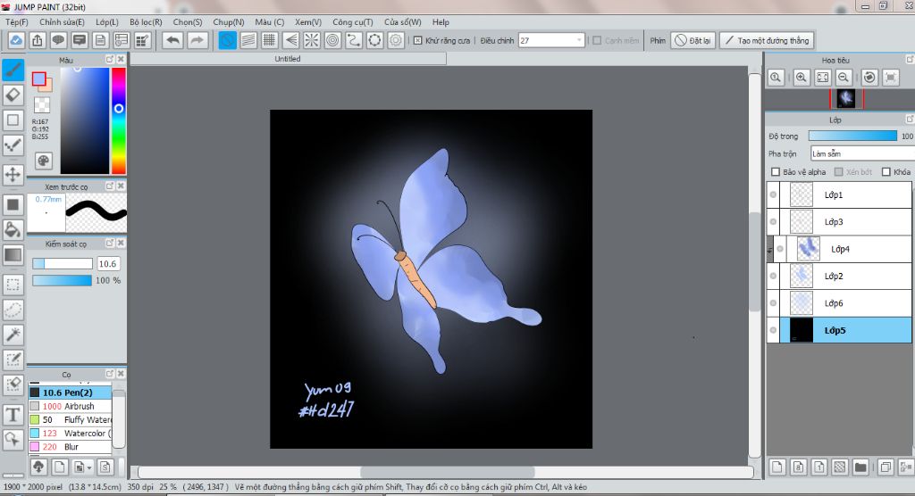This screenshot has height=496, width=915.
Task: Open the Chỉnh sửa(E) menu
Action: click(62, 22)
